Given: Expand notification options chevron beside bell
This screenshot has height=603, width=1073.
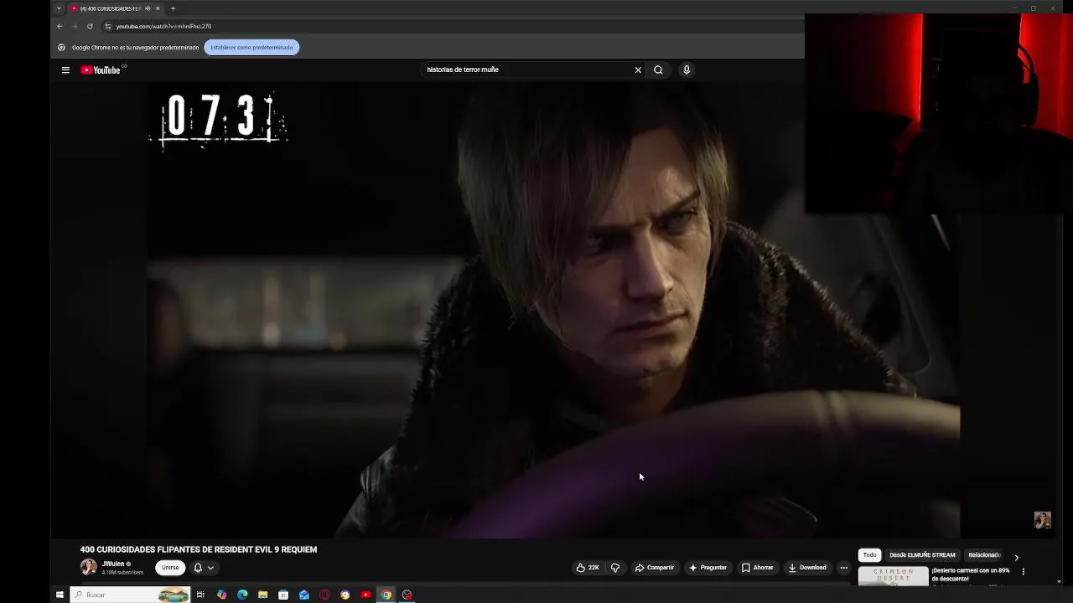Looking at the screenshot, I should coord(210,568).
